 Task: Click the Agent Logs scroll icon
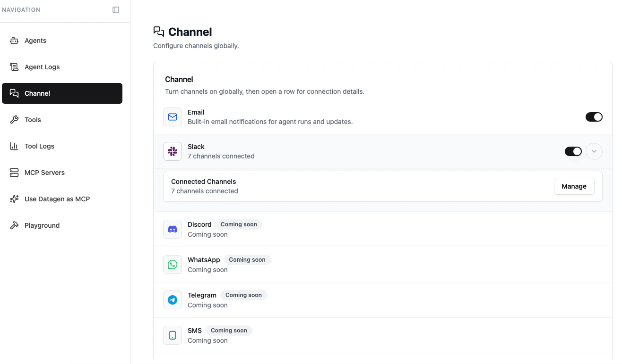[14, 67]
